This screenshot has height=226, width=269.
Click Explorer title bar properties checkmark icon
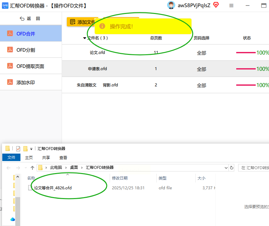pyautogui.click(x=18, y=148)
